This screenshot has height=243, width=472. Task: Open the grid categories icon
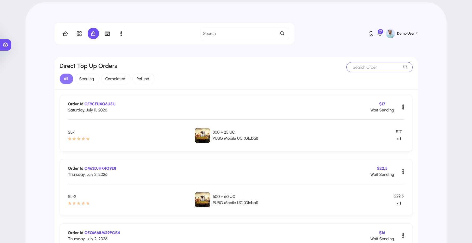click(x=79, y=34)
